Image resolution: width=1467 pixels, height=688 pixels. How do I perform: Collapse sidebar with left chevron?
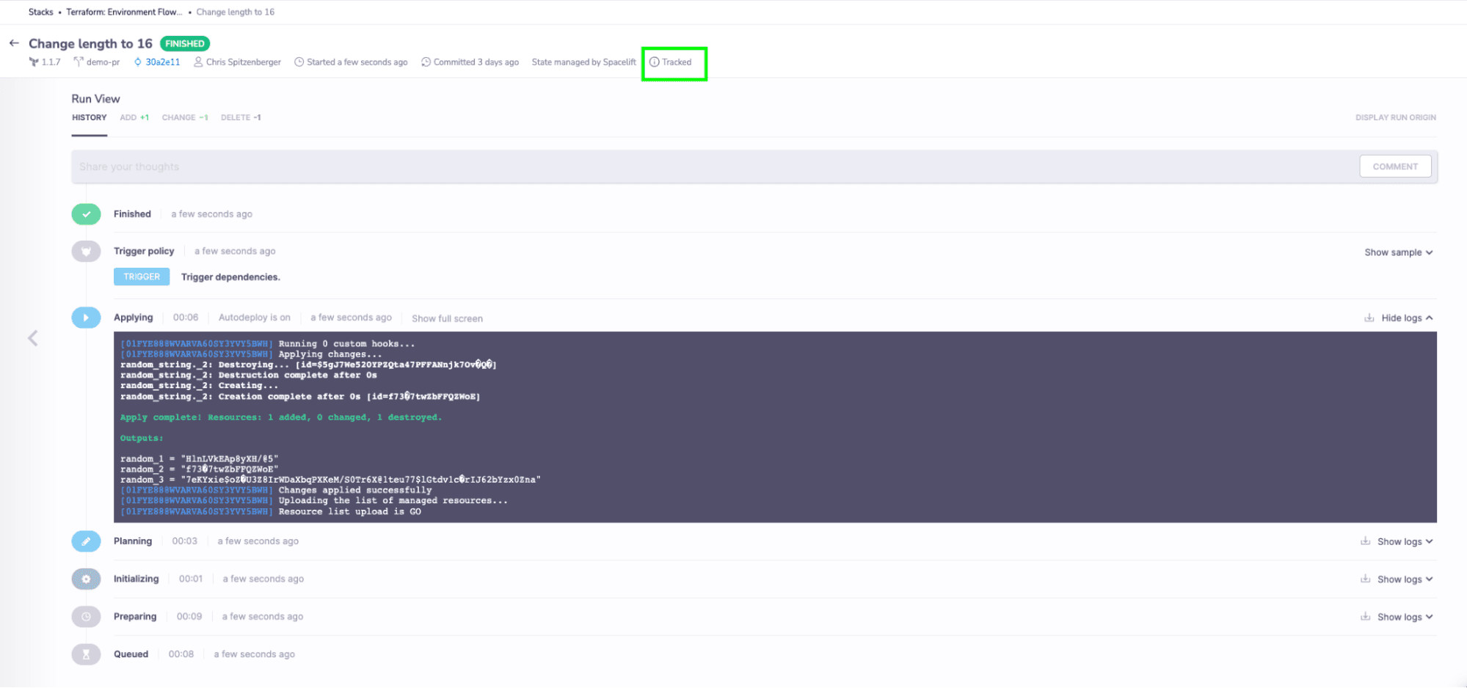pyautogui.click(x=33, y=338)
